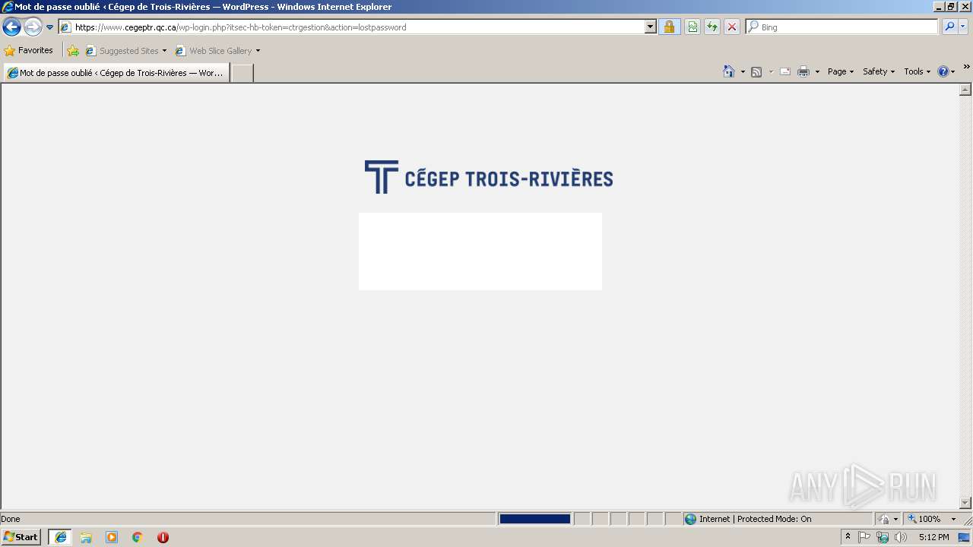Open the Tools menu

[917, 71]
